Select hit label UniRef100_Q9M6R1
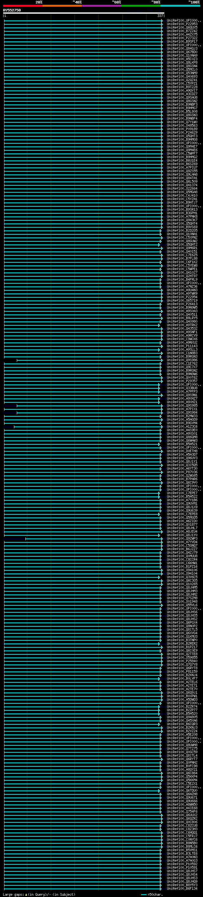Screen dimensions: 203x897 [182, 248]
